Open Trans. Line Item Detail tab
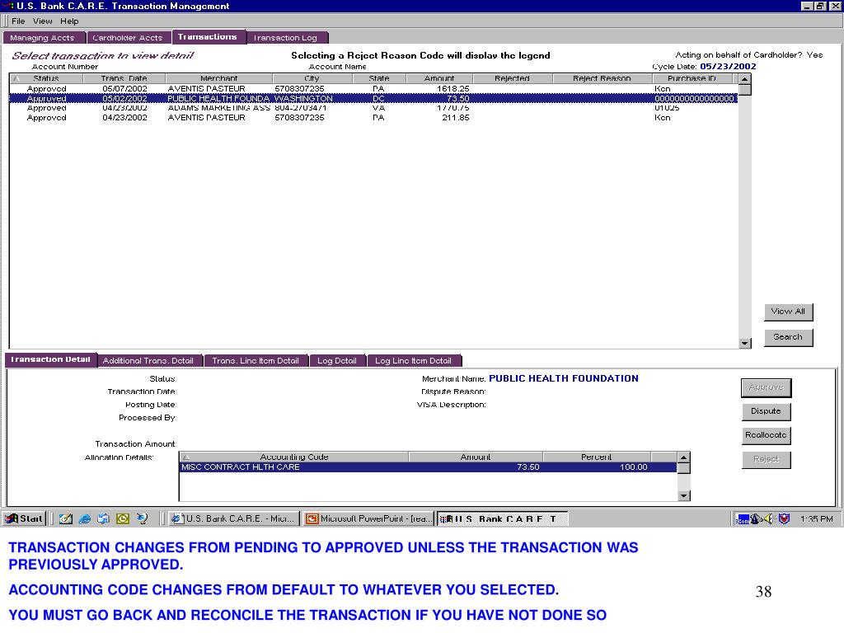The image size is (844, 633). (x=256, y=361)
